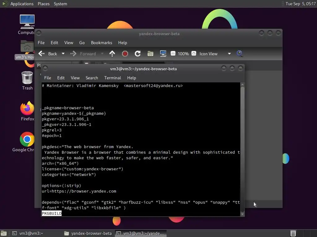Go up to parent folder
This screenshot has height=237, width=317.
click(x=112, y=54)
